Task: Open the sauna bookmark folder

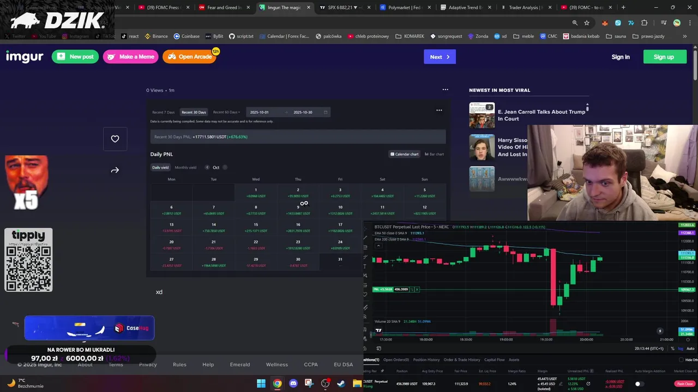Action: coord(615,36)
